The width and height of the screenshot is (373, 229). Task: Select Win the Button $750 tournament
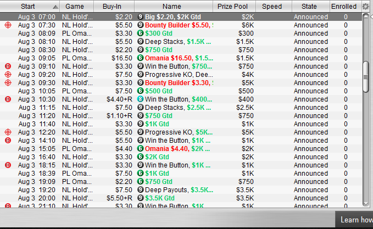click(179, 66)
